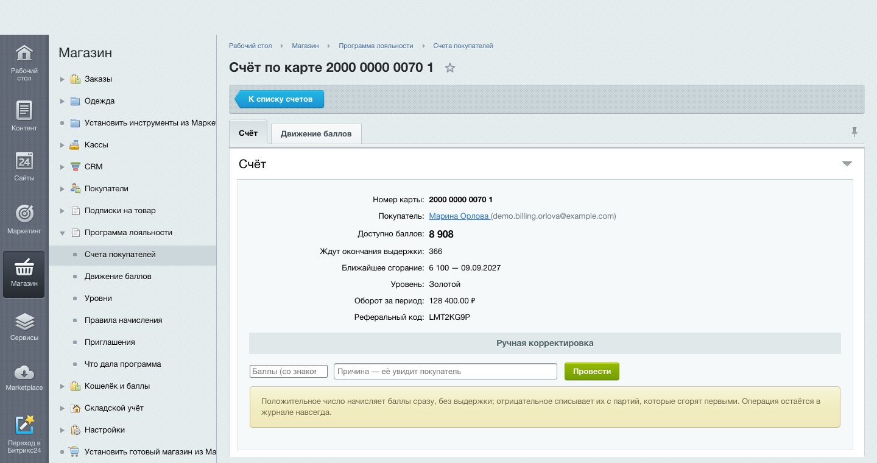The width and height of the screenshot is (877, 463).
Task: Open Приглашения in the sidebar
Action: point(110,342)
